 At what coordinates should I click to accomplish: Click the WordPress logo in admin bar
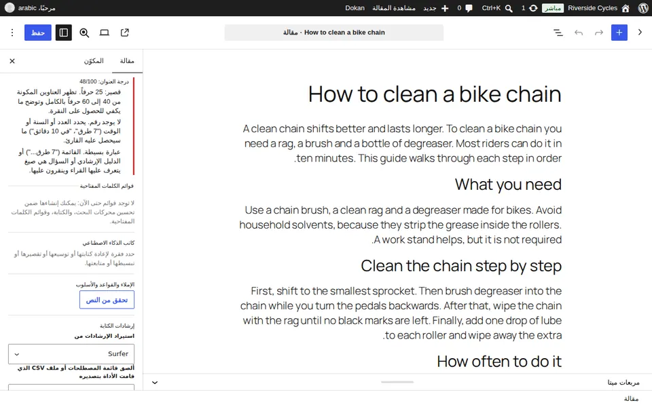642,8
